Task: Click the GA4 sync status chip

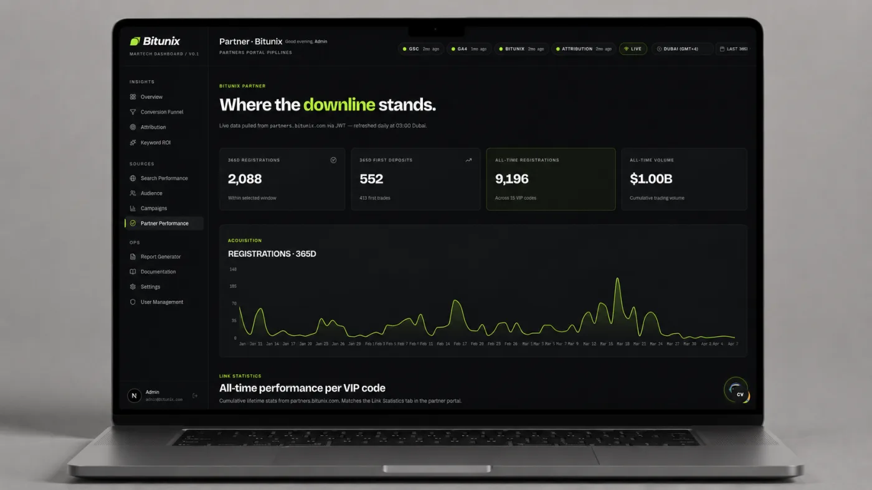Action: pos(469,49)
